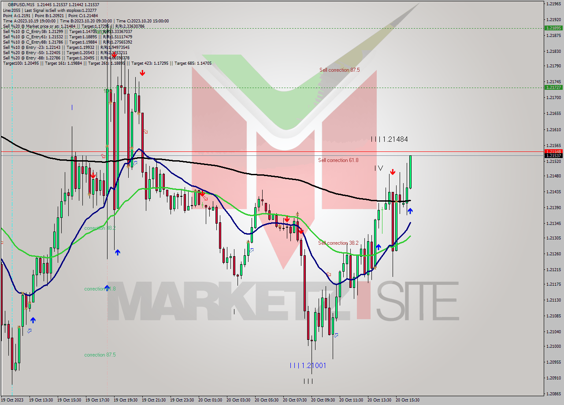Click the 1.21040 price axis label
The height and width of the screenshot is (405, 564).
(553, 331)
